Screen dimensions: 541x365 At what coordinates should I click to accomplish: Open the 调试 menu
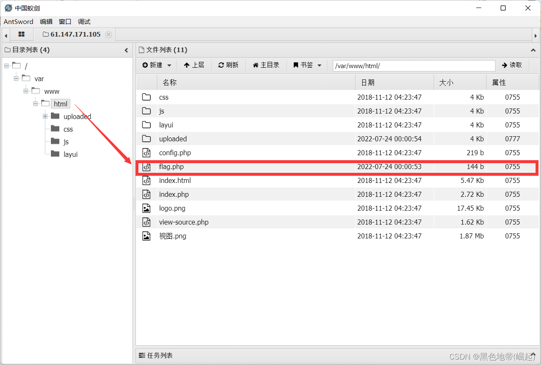point(84,21)
